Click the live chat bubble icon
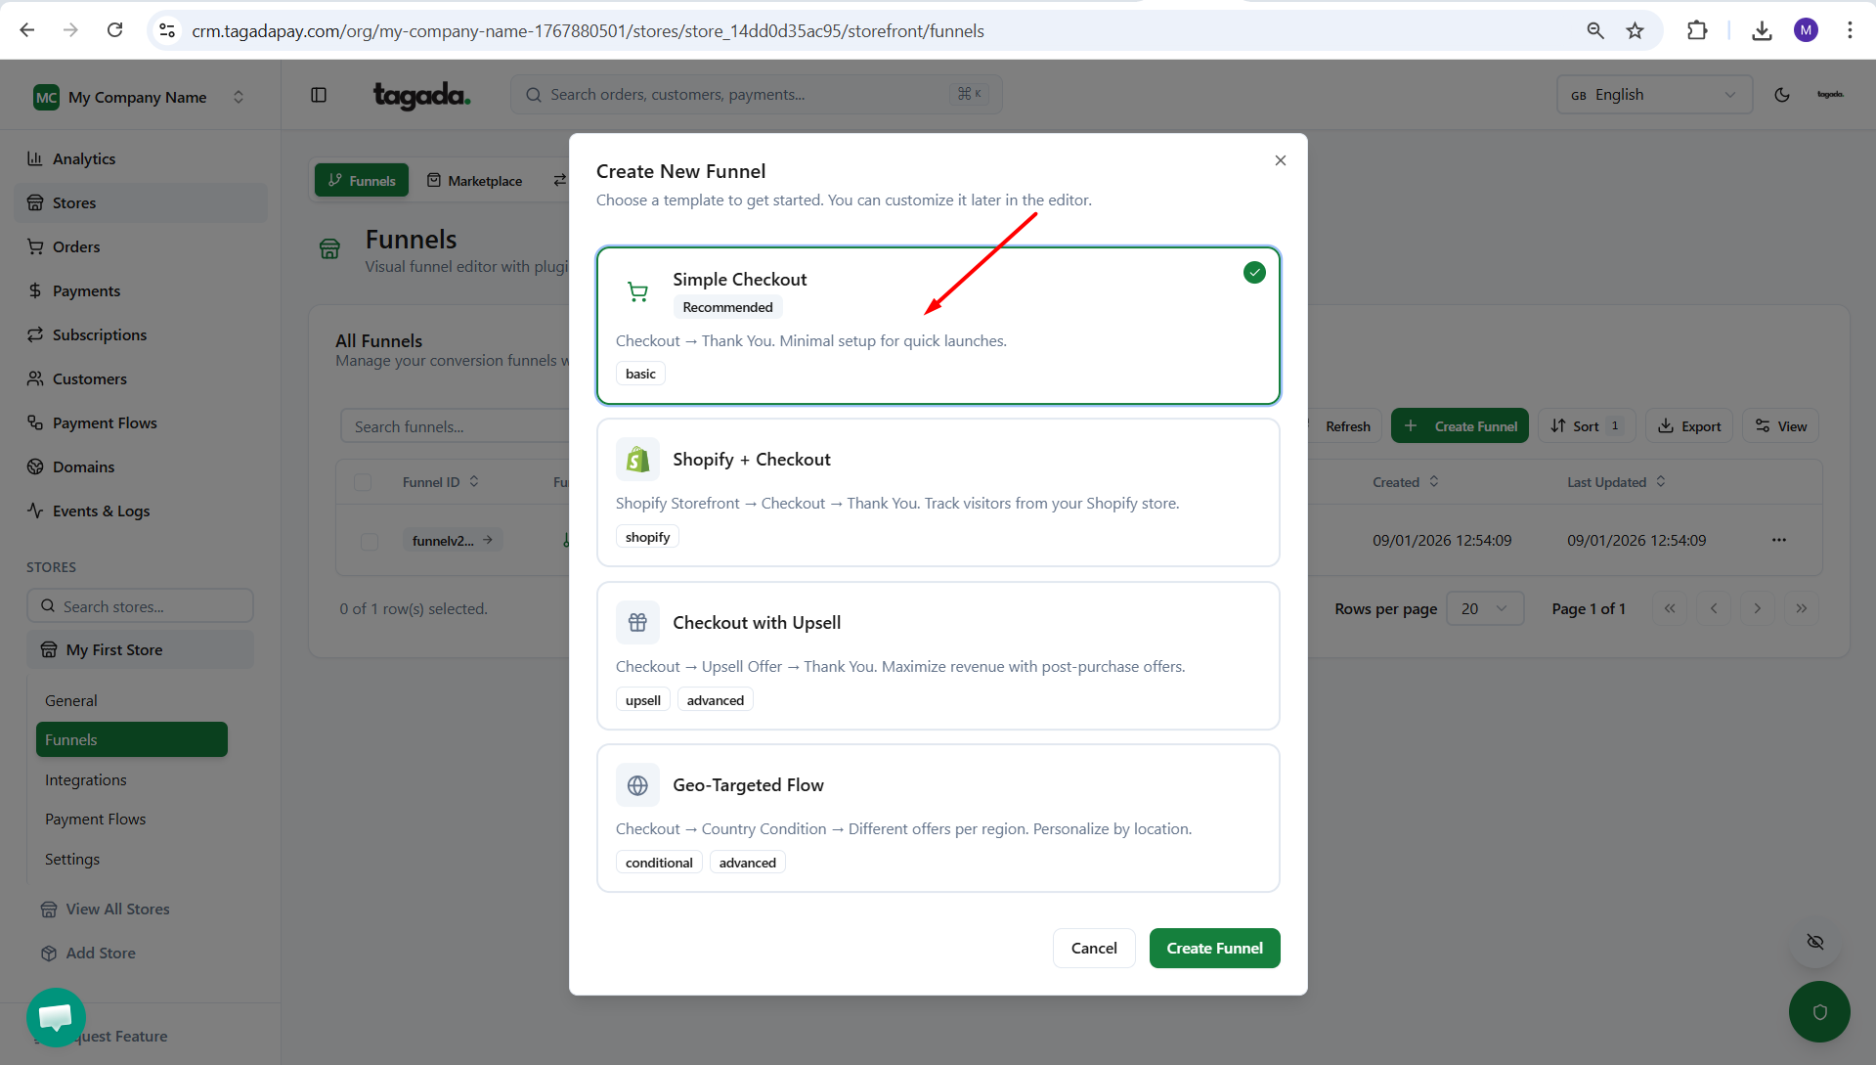Viewport: 1876px width, 1065px height. [x=56, y=1016]
